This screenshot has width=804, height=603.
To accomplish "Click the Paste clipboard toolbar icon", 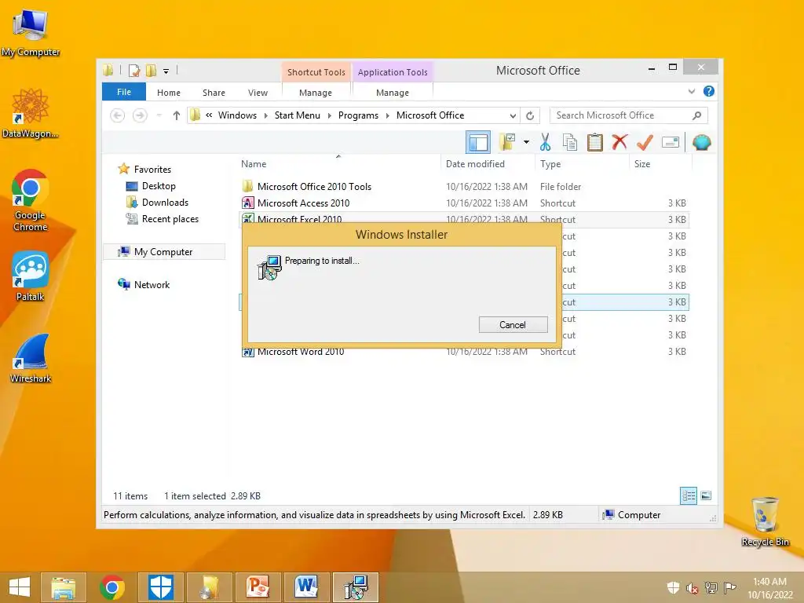I will (x=595, y=142).
